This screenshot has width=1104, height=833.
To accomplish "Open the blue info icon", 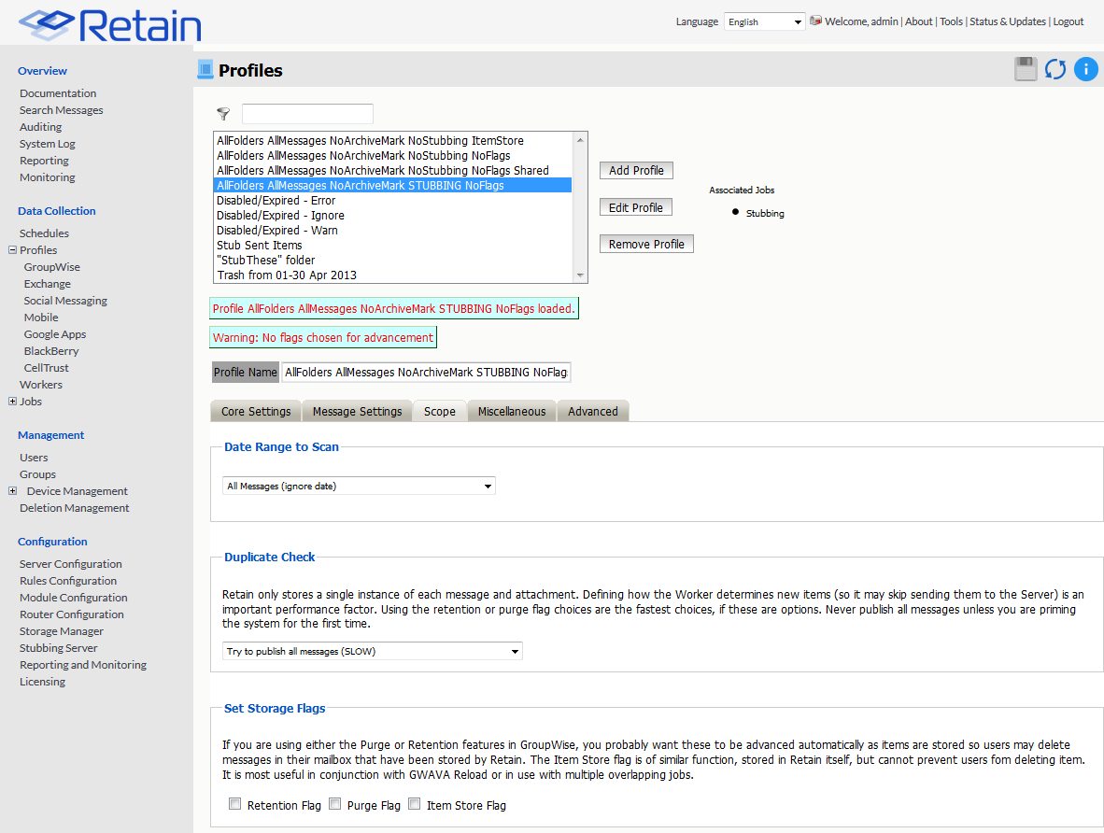I will click(x=1085, y=69).
